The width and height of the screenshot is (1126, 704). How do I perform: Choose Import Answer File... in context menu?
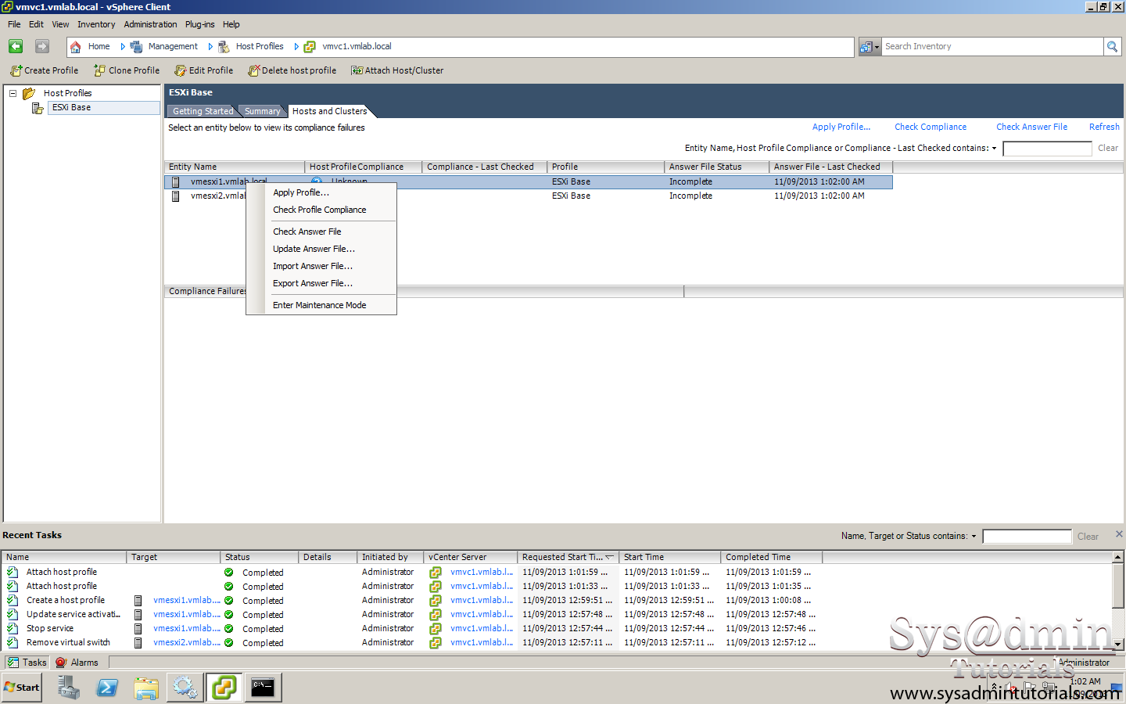(321, 266)
